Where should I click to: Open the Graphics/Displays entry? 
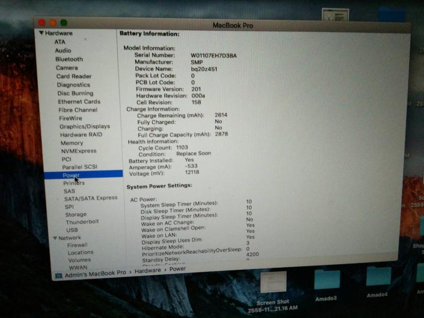click(x=84, y=126)
